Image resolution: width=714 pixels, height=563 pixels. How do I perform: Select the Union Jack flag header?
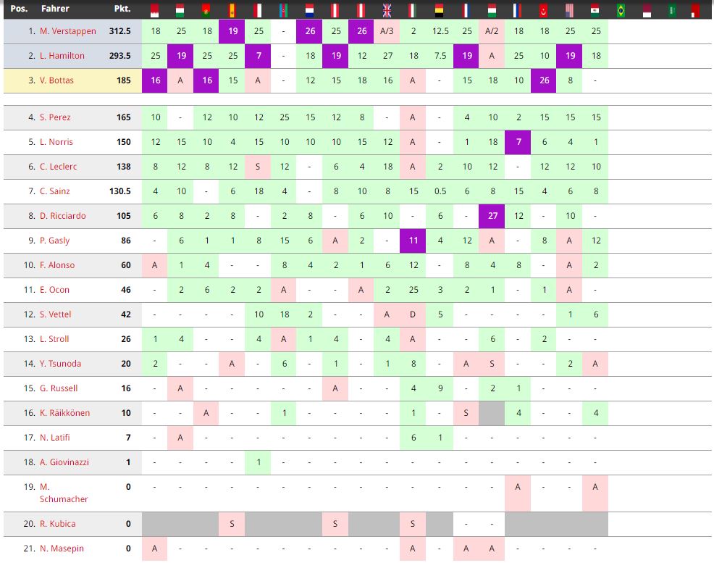(x=387, y=10)
